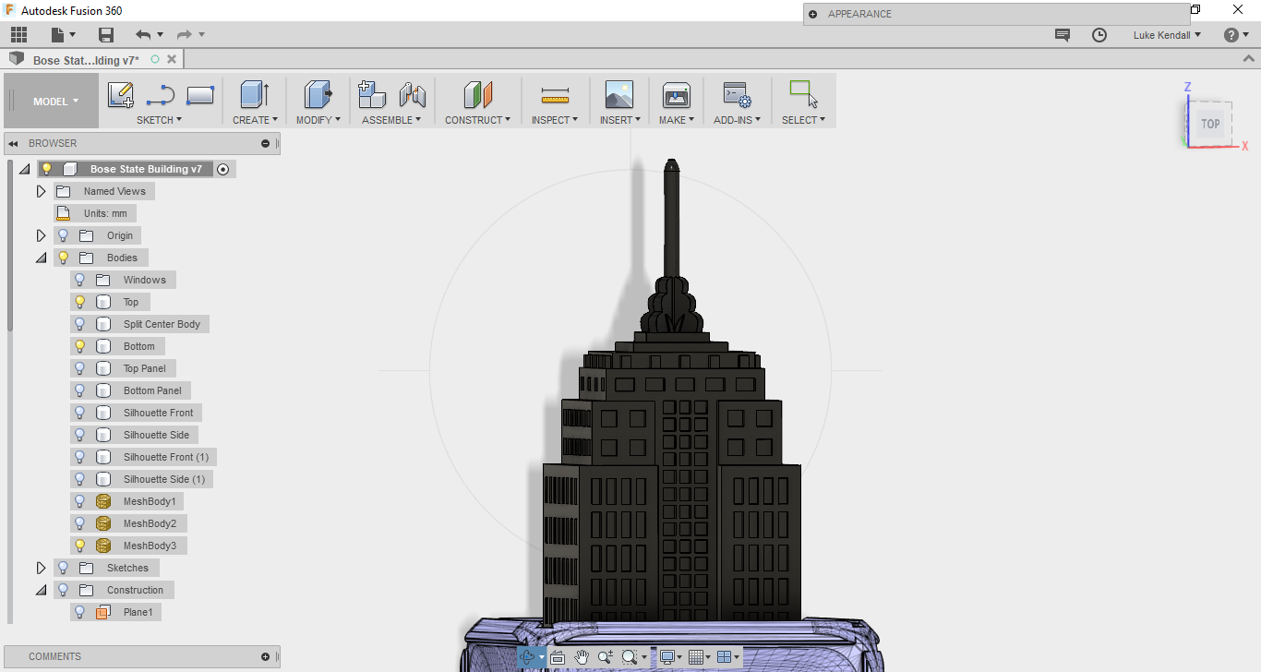
Task: Click the Look At icon in navigation bar
Action: [x=558, y=657]
